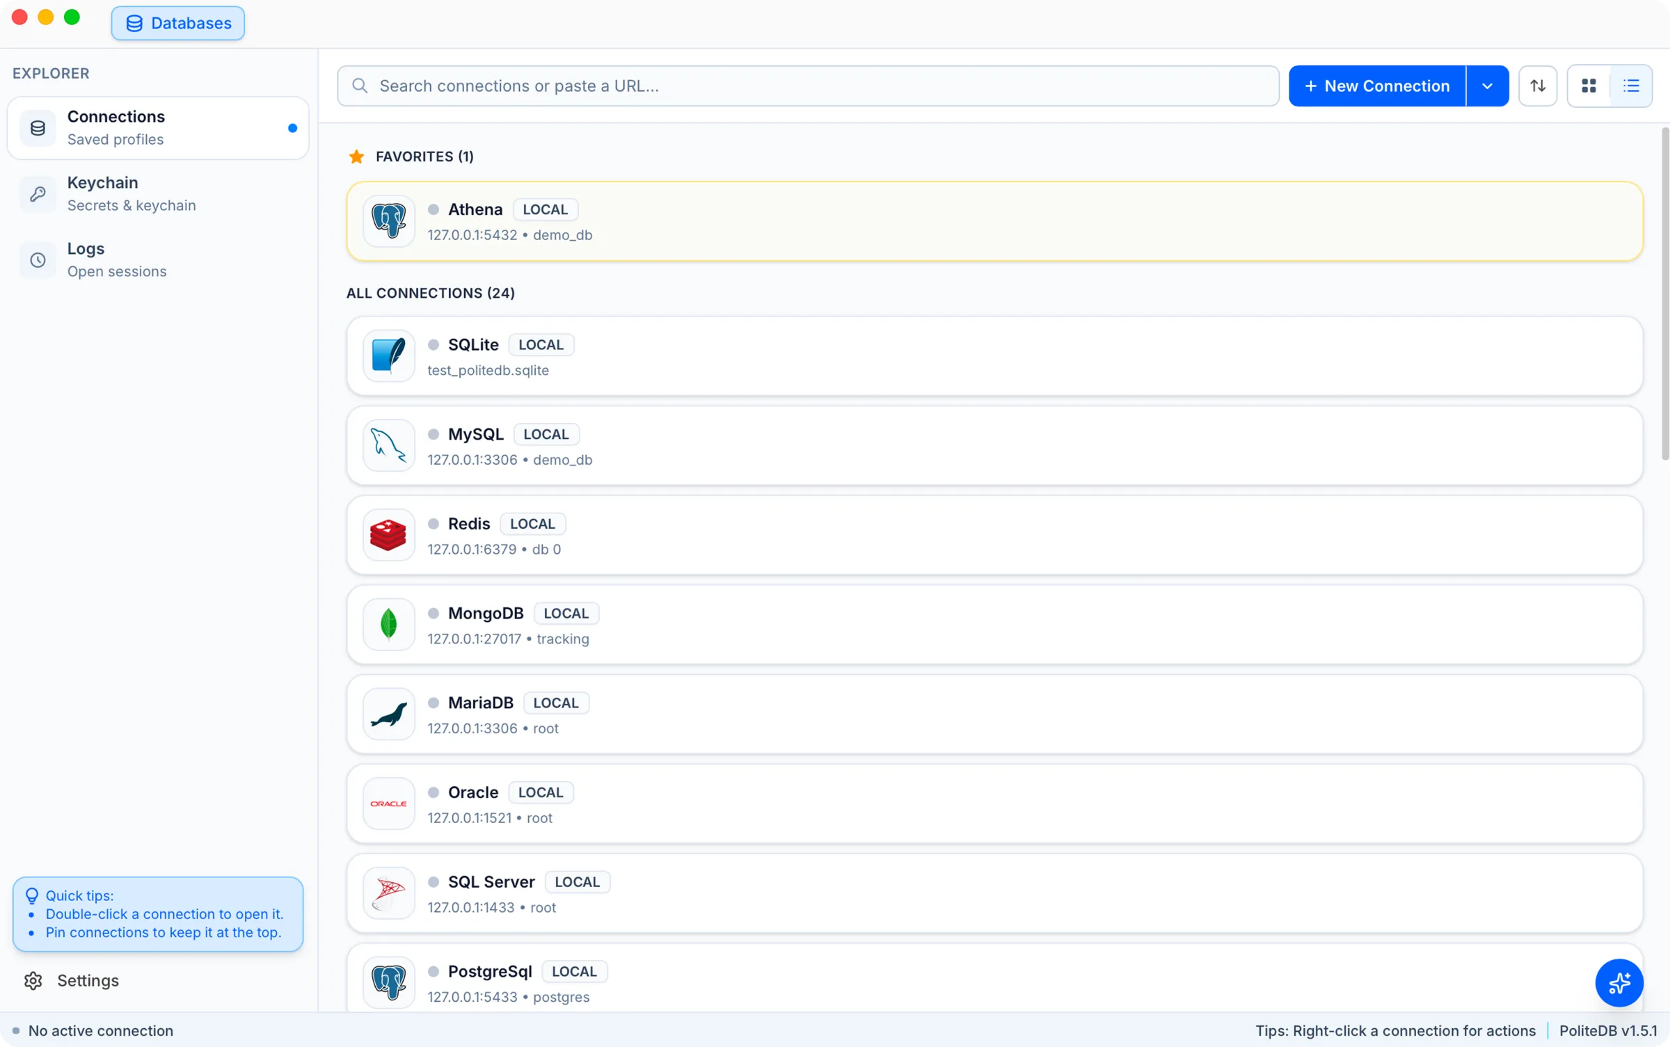Click the SQL Server connection name
The height and width of the screenshot is (1047, 1670).
click(x=491, y=882)
